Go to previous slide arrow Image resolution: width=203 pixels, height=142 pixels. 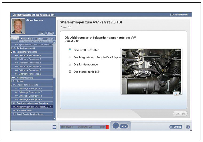point(122,126)
